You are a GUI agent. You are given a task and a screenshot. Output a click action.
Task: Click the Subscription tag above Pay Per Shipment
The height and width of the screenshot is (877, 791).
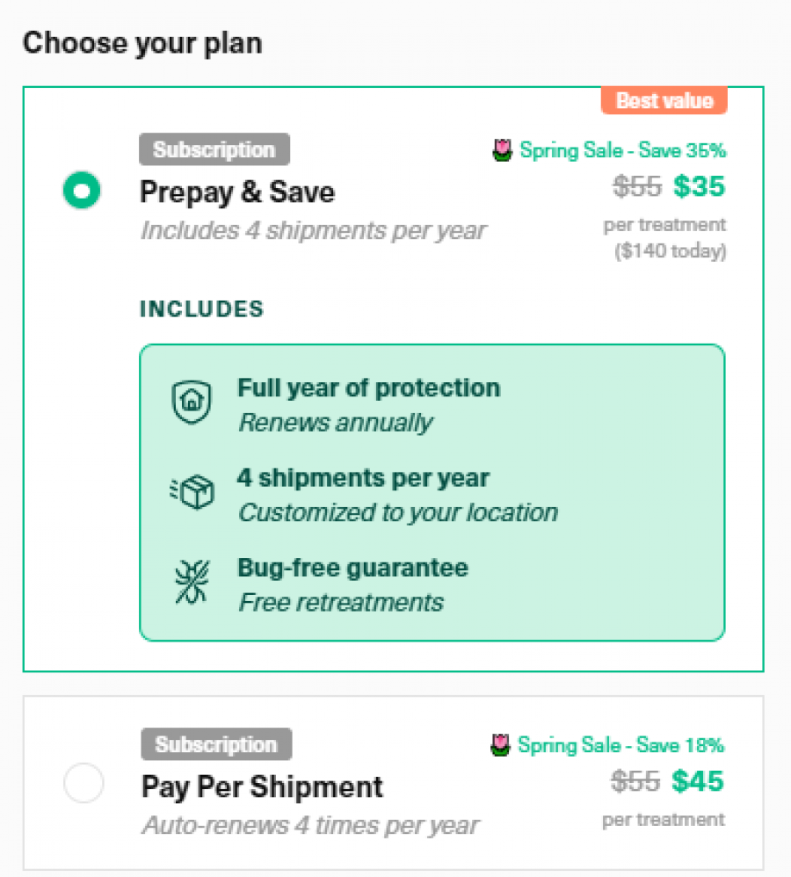coord(216,745)
